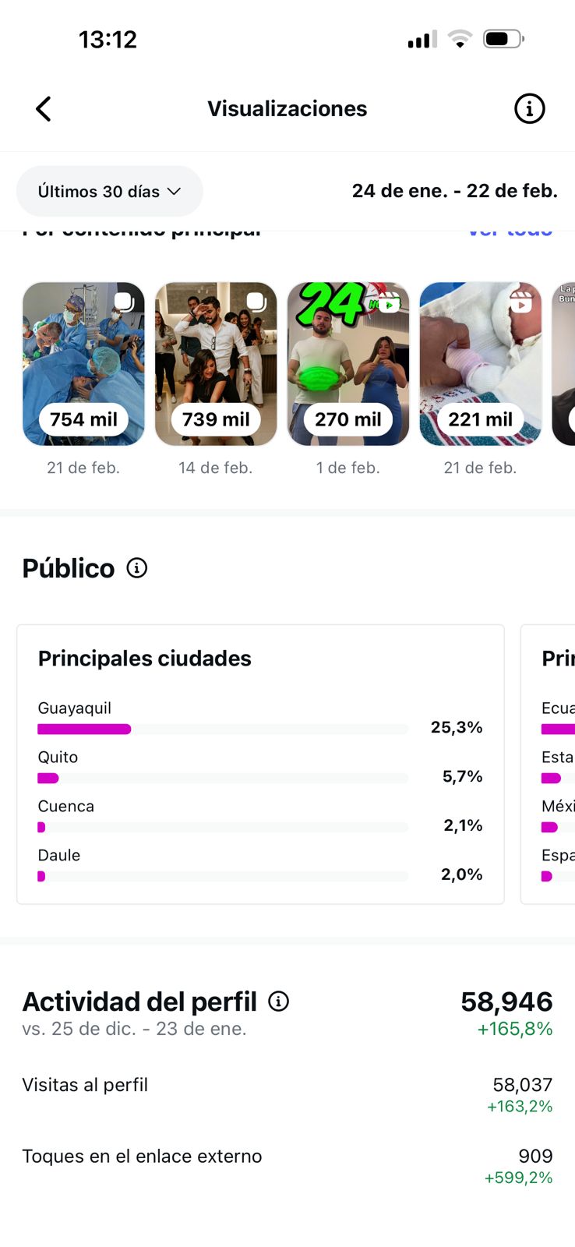Tap reel icon on the 221 mil post
Screen dimensions: 575x1247
point(520,302)
